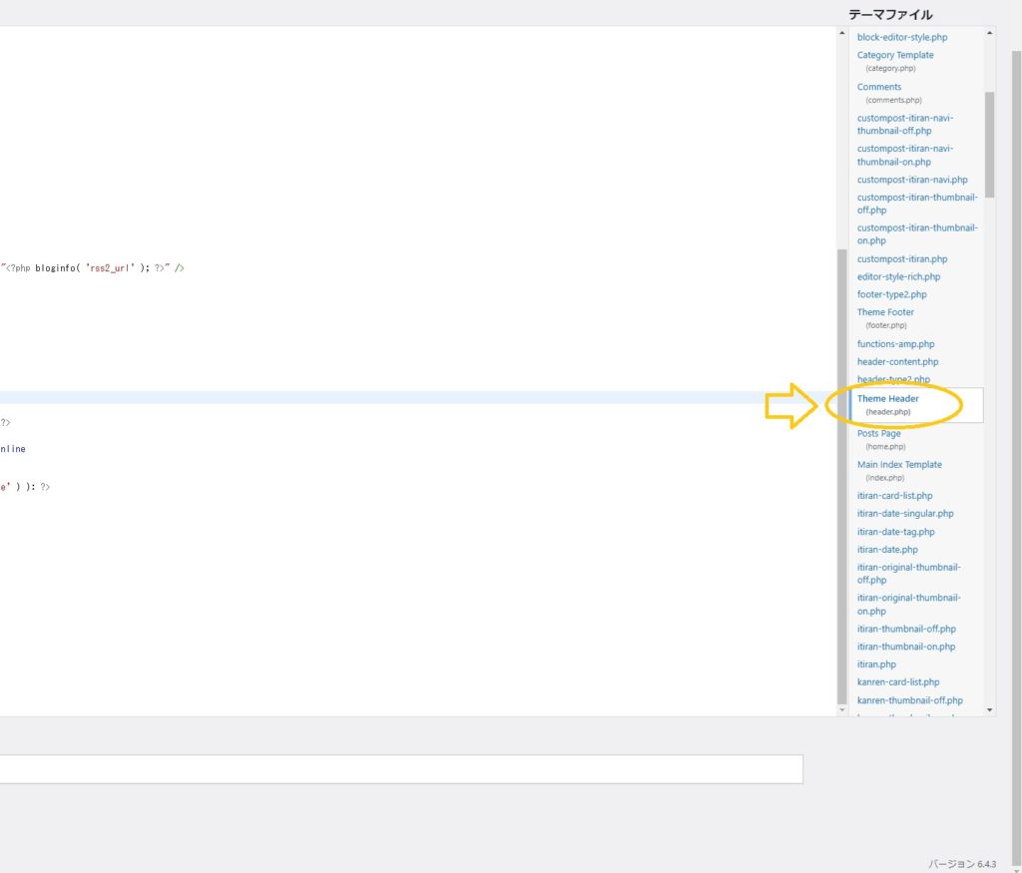Image resolution: width=1022 pixels, height=873 pixels.
Task: Open Main Index Template file
Action: coord(899,465)
